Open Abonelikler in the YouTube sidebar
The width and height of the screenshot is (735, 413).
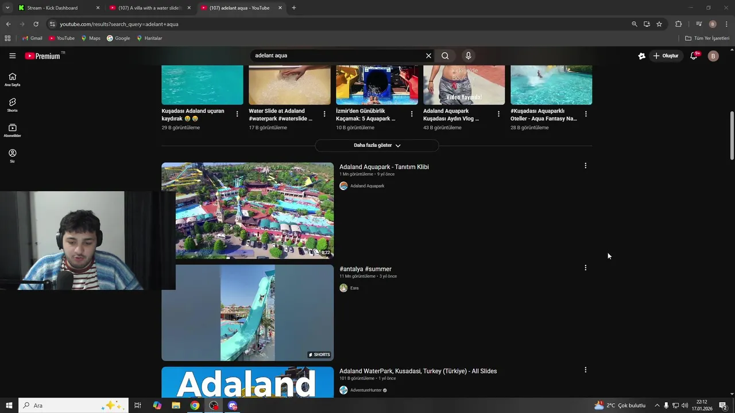point(12,131)
